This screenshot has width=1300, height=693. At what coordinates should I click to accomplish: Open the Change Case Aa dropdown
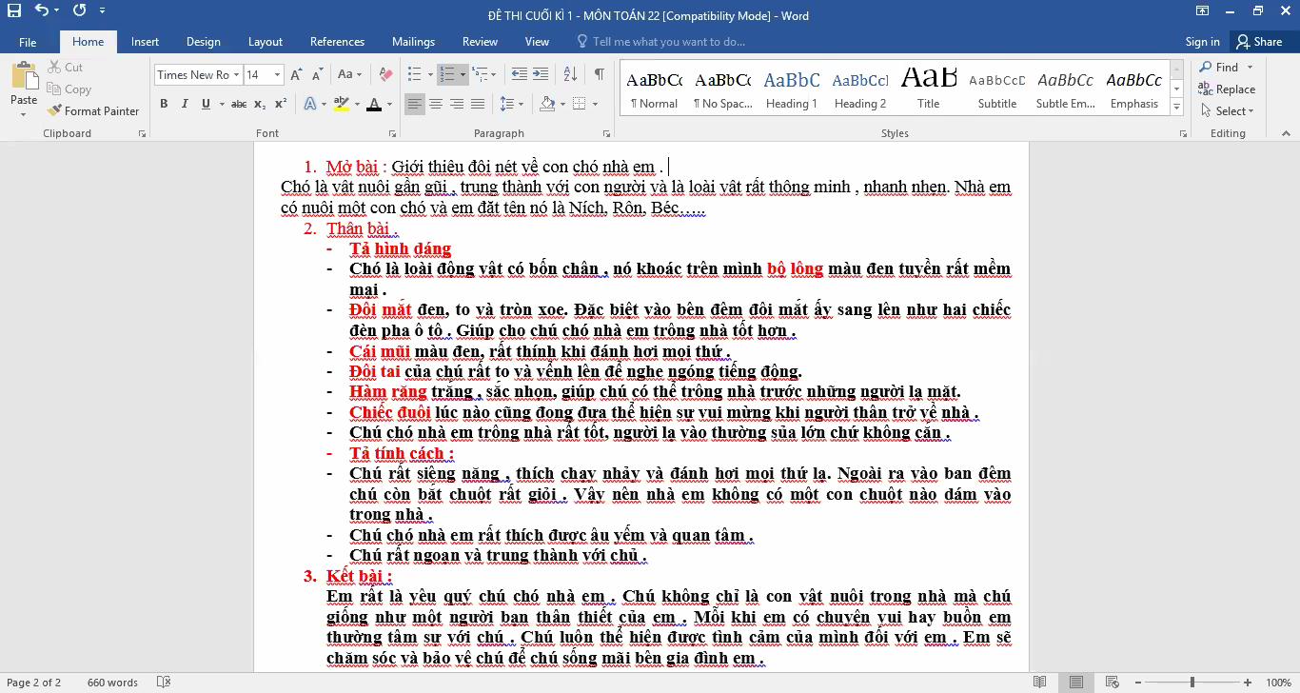(349, 74)
